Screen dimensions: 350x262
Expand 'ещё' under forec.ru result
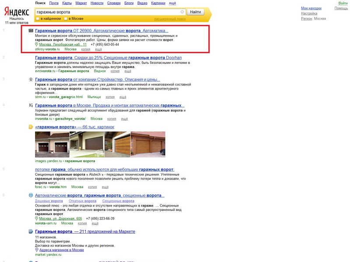[105, 187]
